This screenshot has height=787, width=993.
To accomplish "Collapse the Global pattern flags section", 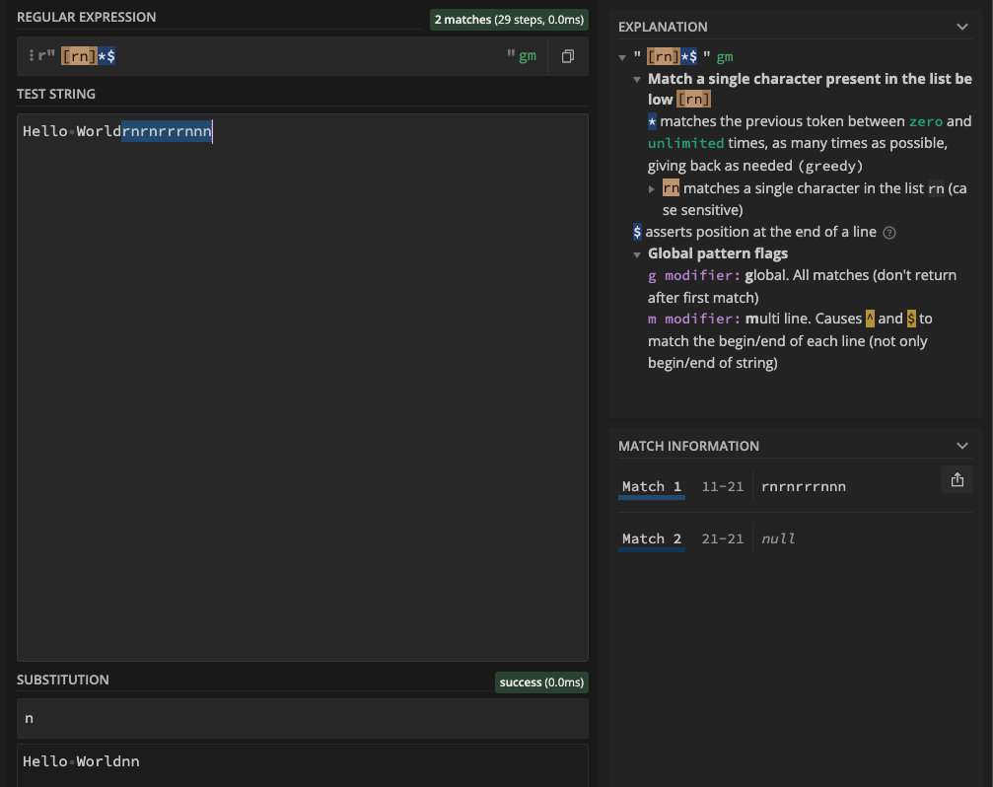I will pyautogui.click(x=638, y=253).
